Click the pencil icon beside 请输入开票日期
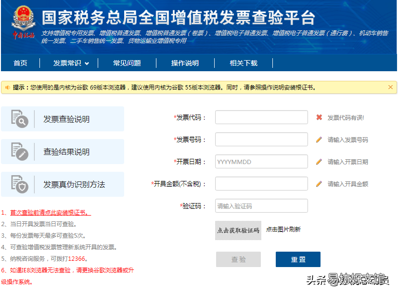Image resolution: width=398 pixels, height=294 pixels. point(319,162)
